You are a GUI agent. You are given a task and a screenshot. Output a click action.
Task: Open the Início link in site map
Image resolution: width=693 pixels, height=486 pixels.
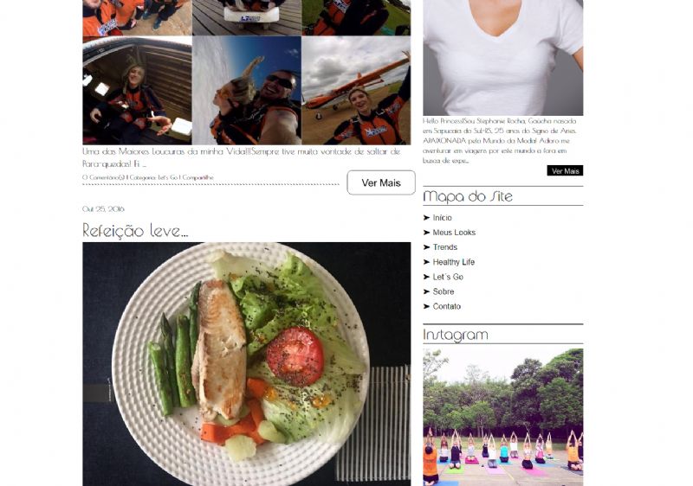(x=442, y=217)
